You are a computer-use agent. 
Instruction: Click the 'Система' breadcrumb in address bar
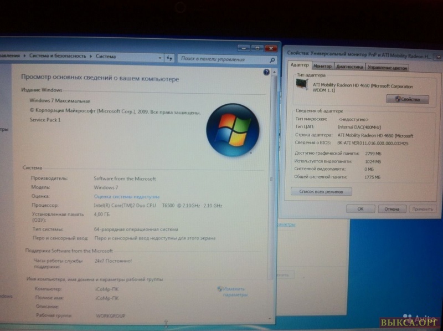106,56
